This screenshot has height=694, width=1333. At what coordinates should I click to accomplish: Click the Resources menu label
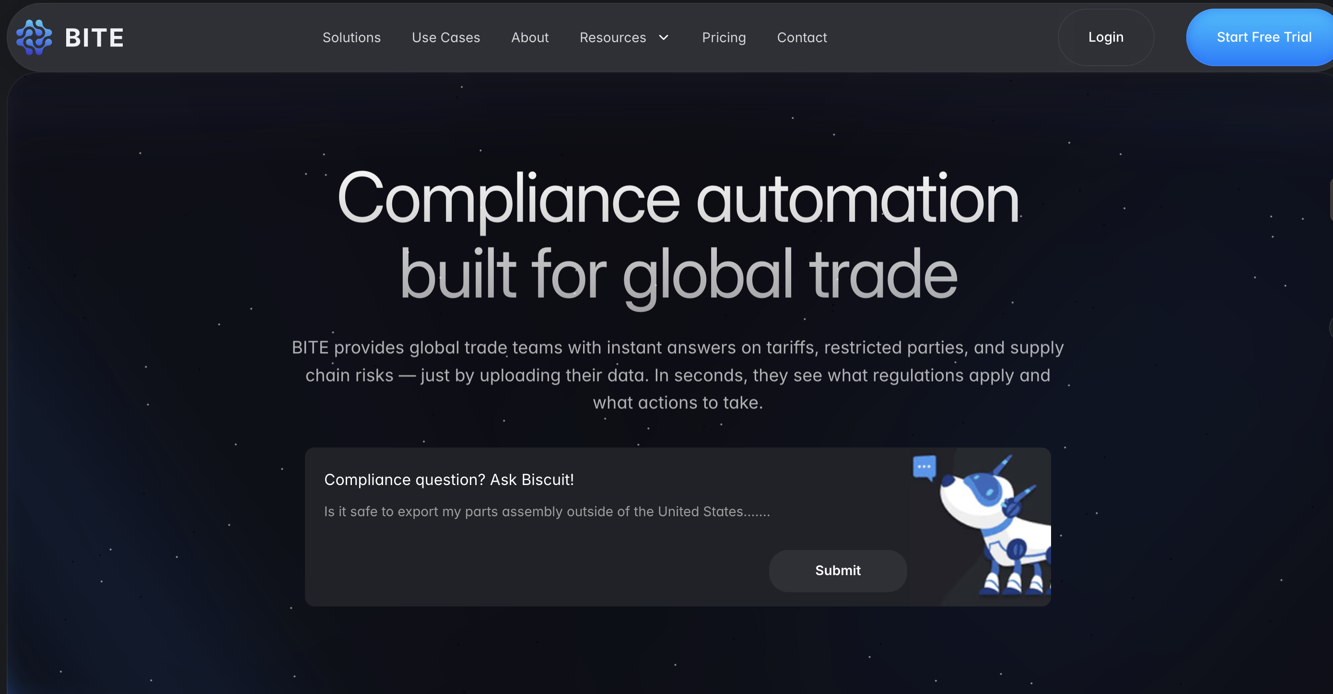pos(612,37)
